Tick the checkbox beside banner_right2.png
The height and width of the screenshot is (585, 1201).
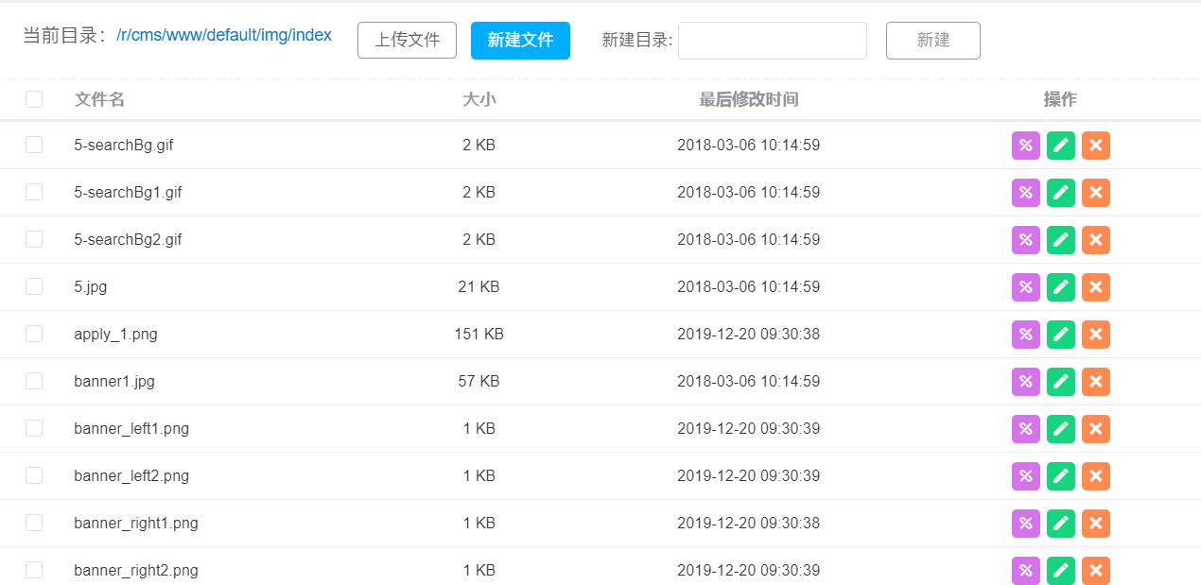(x=34, y=570)
